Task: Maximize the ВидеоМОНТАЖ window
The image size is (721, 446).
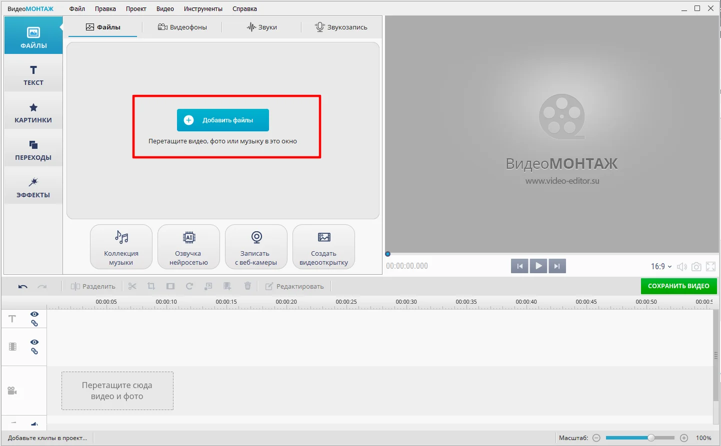Action: click(x=697, y=8)
